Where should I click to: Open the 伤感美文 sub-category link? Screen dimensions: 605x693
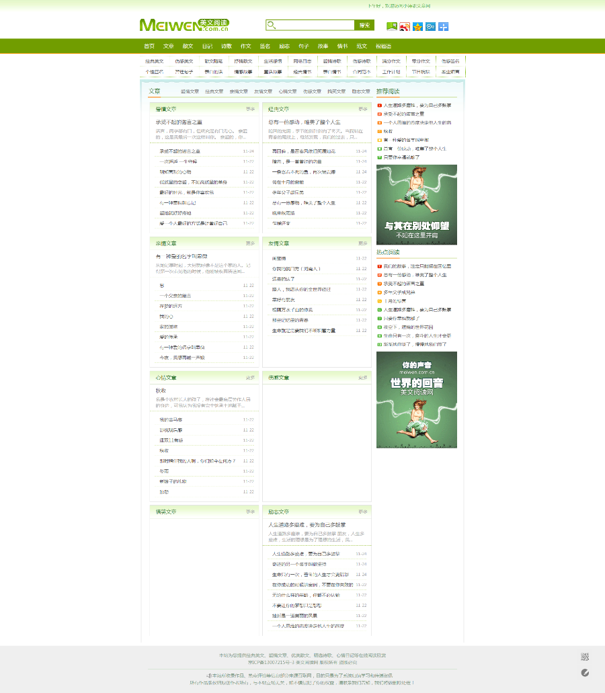(184, 61)
